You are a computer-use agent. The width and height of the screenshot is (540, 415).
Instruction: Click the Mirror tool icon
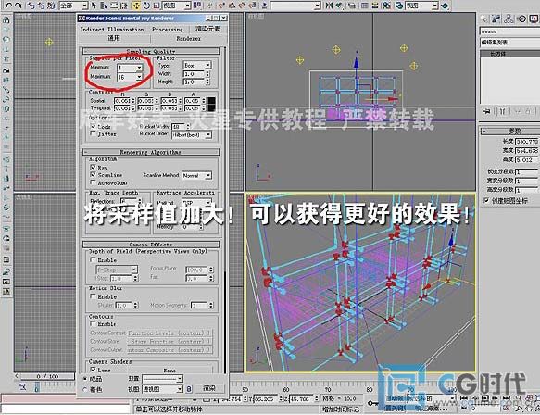click(330, 6)
